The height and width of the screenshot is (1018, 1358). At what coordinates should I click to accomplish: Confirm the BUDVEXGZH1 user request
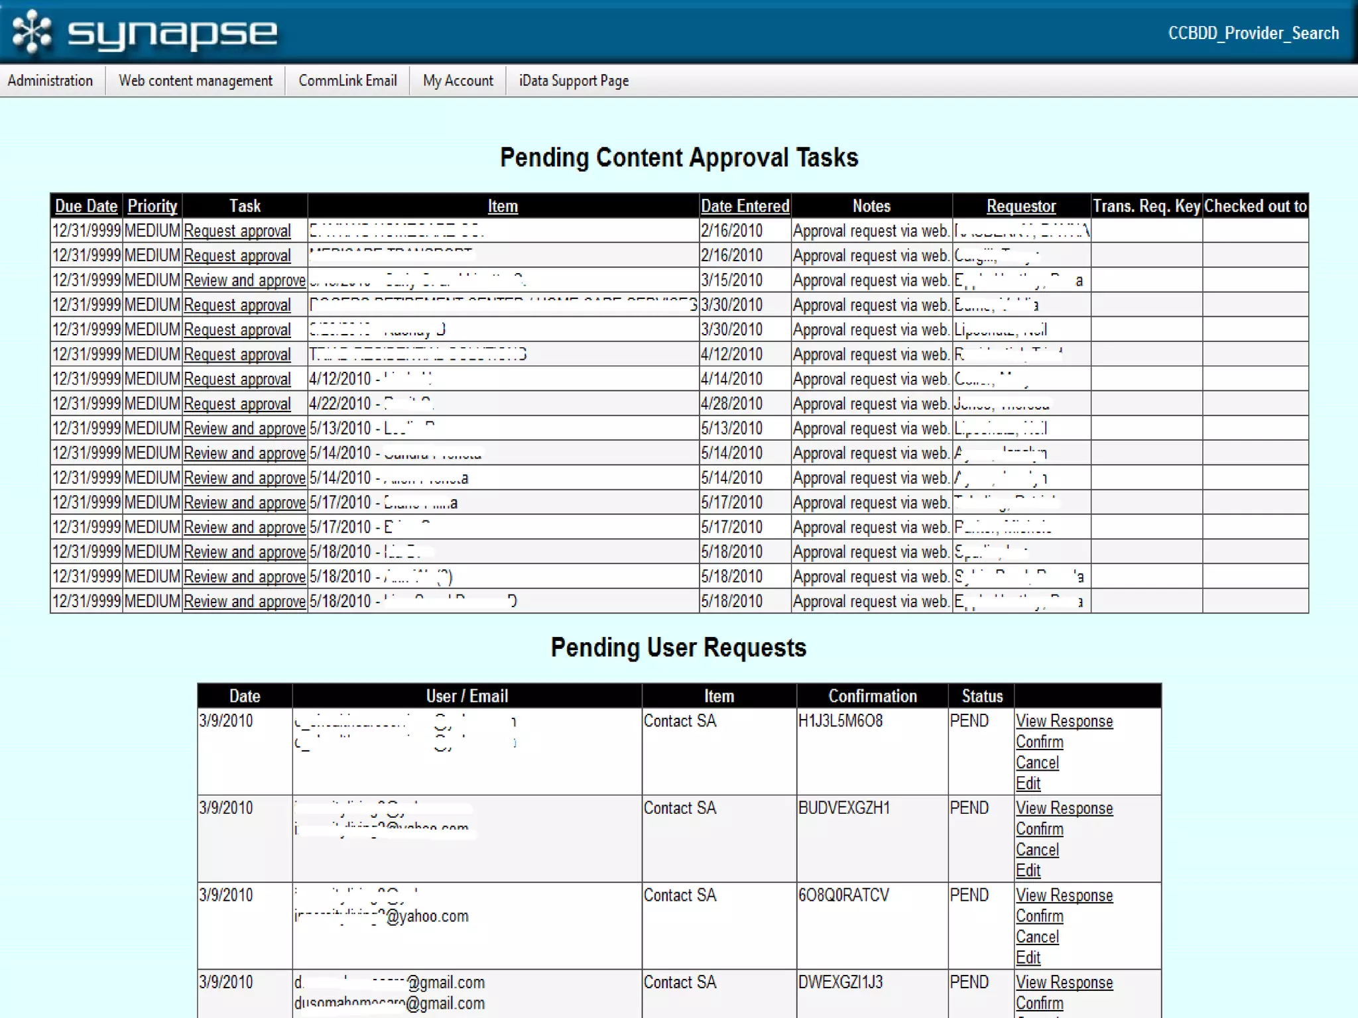[1039, 829]
